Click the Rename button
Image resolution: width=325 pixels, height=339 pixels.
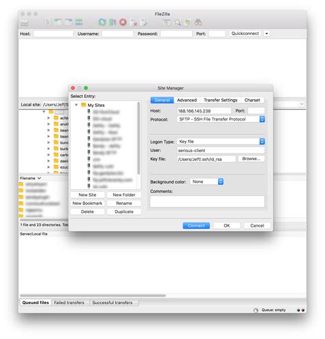[124, 203]
